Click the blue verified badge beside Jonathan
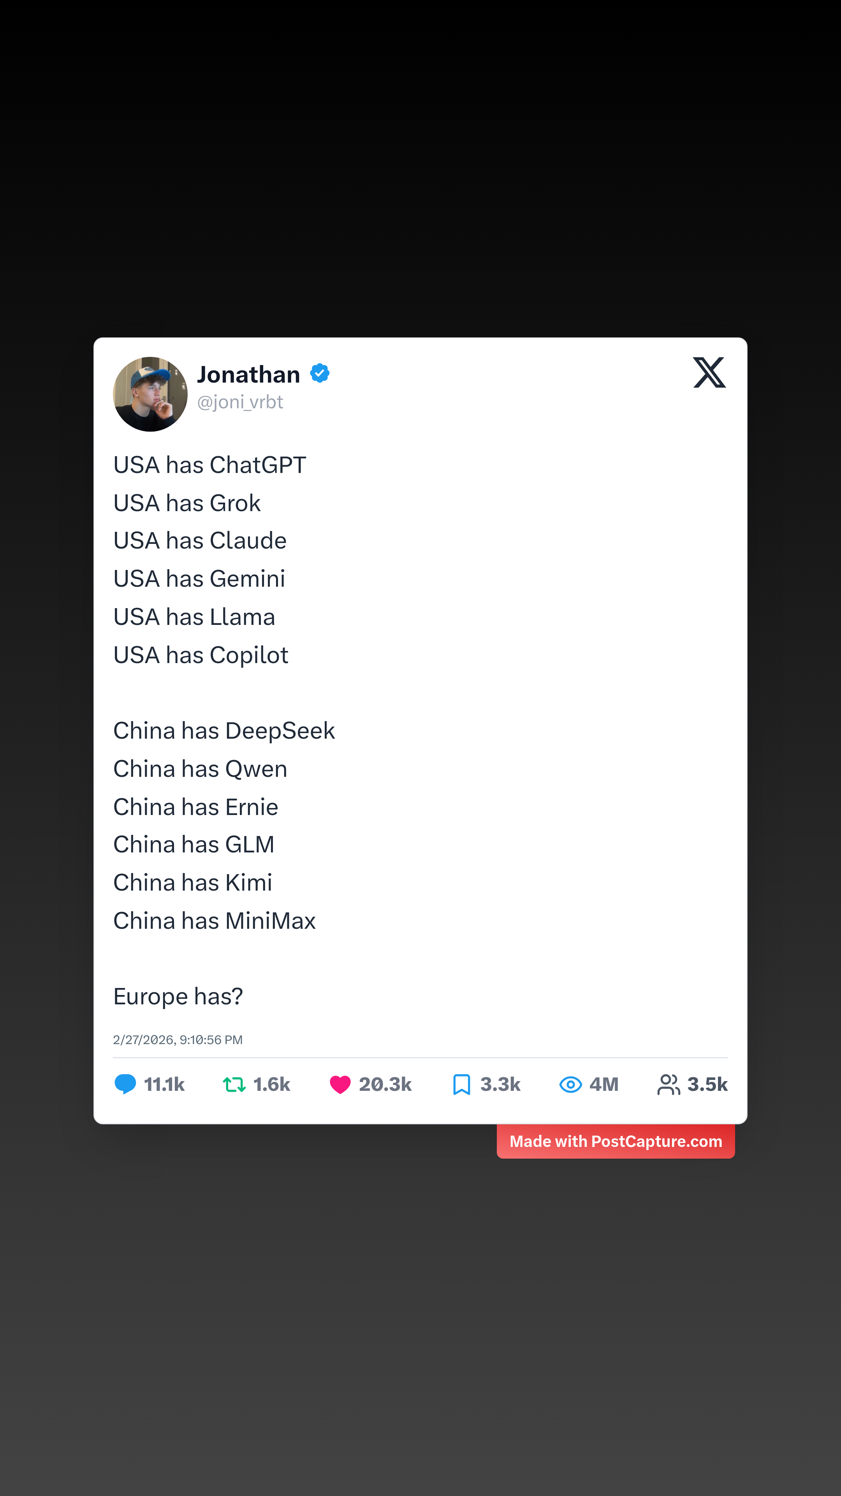Image resolution: width=841 pixels, height=1496 pixels. pyautogui.click(x=320, y=373)
